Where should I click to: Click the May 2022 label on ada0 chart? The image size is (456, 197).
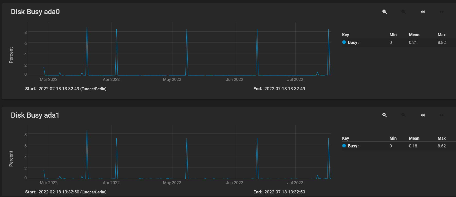click(172, 79)
